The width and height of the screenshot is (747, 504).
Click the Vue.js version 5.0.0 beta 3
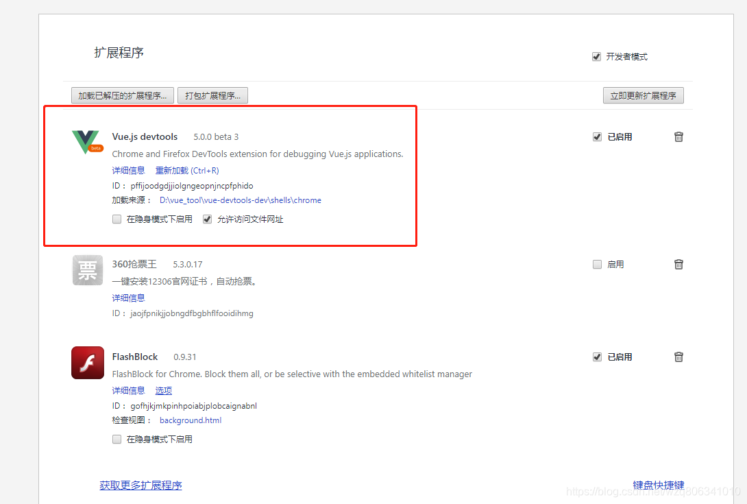pos(216,137)
